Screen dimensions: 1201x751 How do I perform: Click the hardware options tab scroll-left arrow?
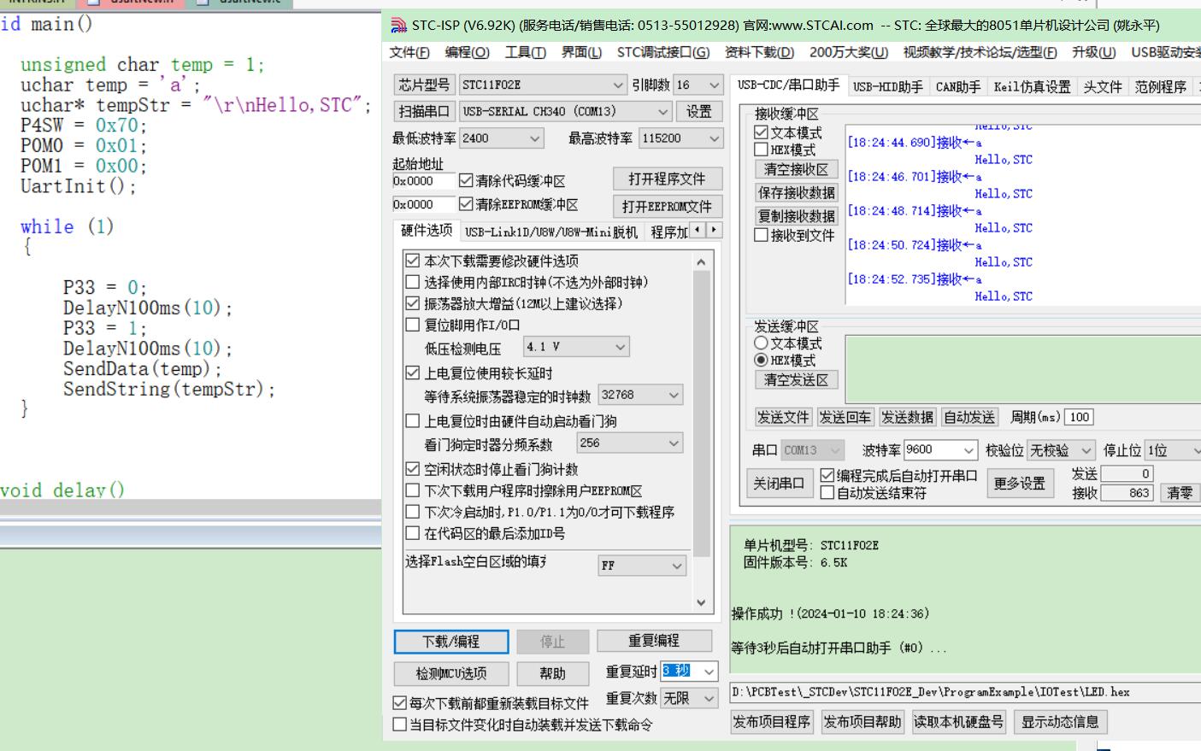tap(698, 230)
